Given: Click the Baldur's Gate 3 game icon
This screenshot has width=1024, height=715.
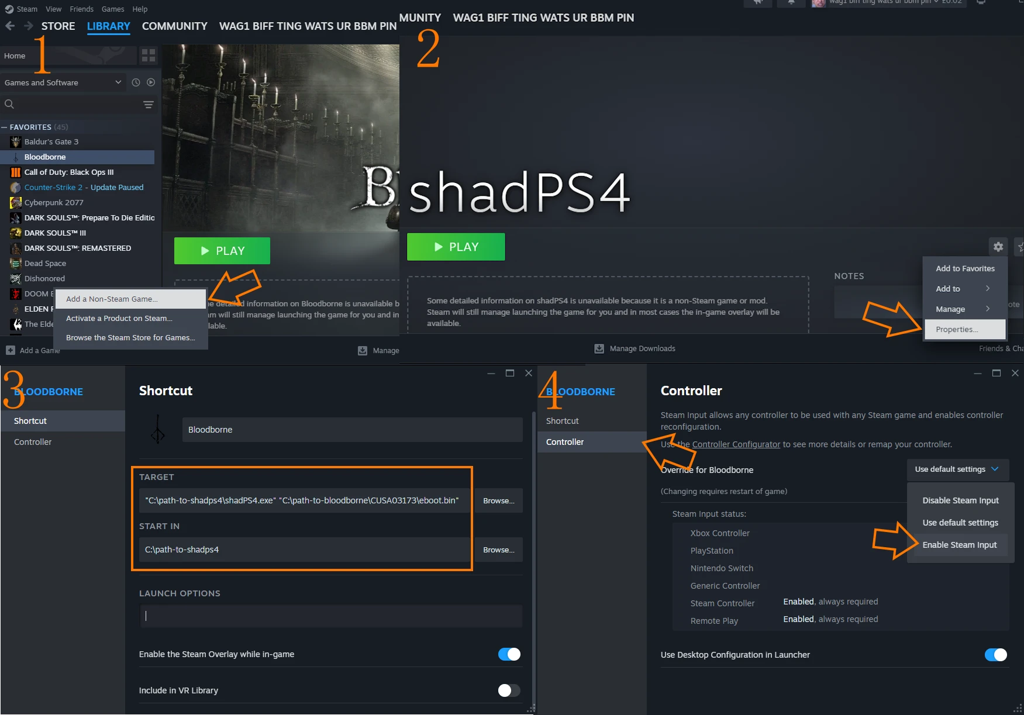Looking at the screenshot, I should coord(16,141).
